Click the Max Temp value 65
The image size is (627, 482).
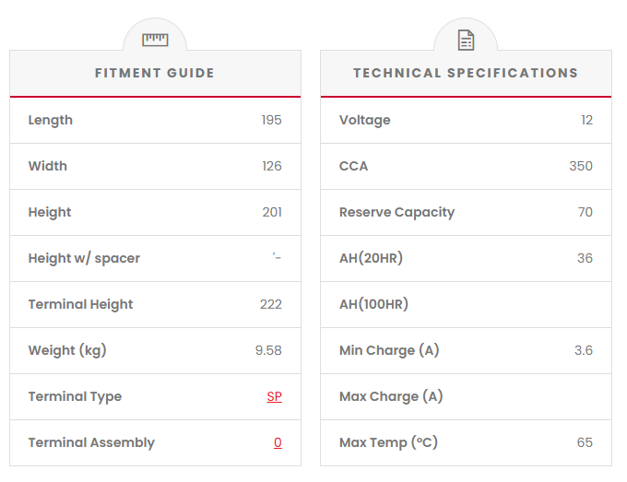[585, 442]
